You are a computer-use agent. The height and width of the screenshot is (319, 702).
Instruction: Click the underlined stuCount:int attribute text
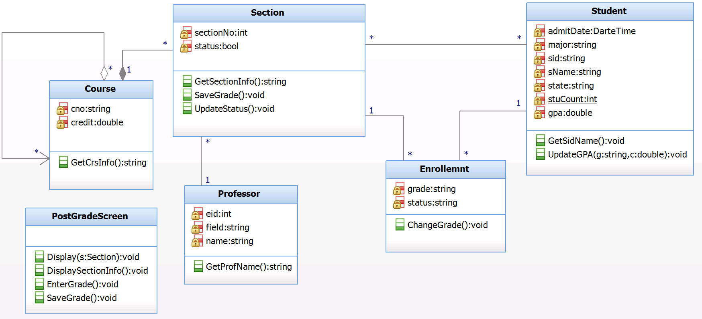572,99
